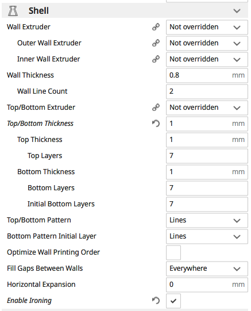Click the Horizontal Expansion value field
The width and height of the screenshot is (251, 311).
[207, 285]
